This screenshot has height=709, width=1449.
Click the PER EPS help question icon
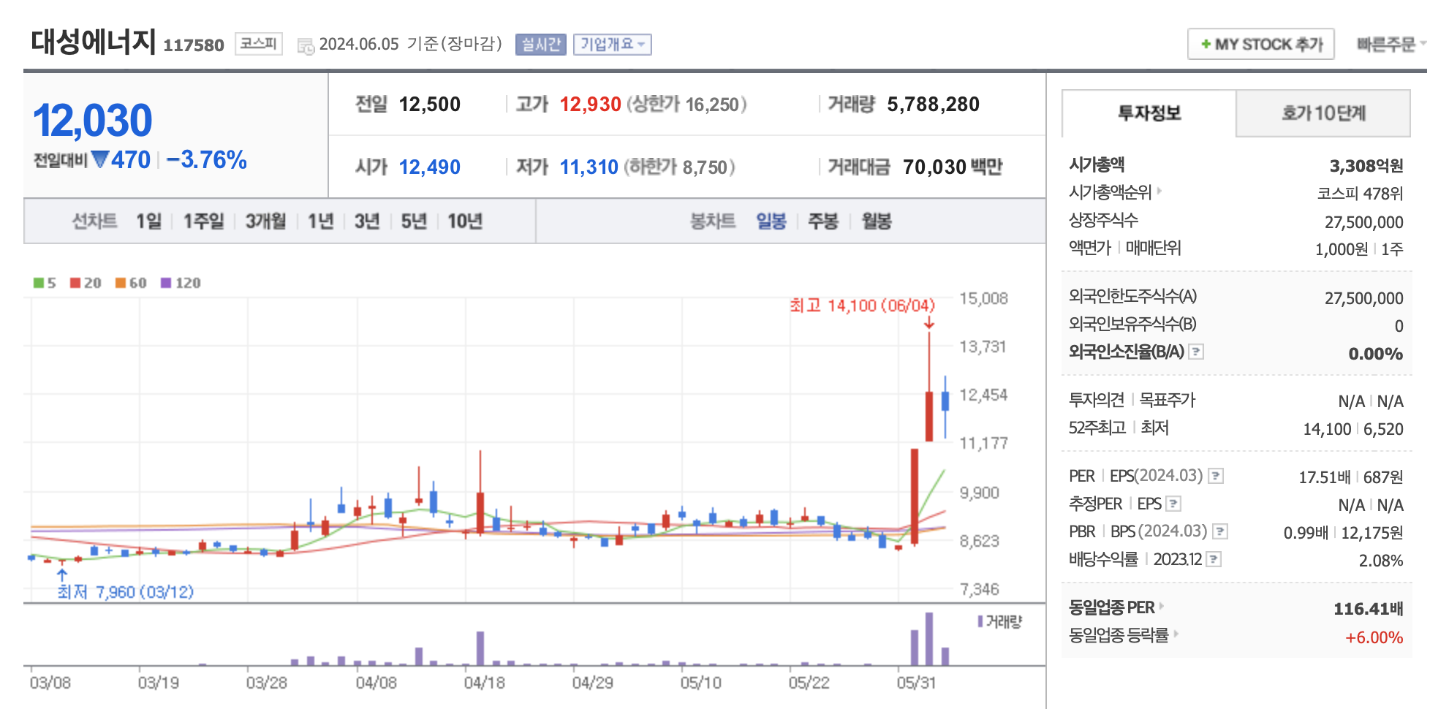(x=1216, y=476)
